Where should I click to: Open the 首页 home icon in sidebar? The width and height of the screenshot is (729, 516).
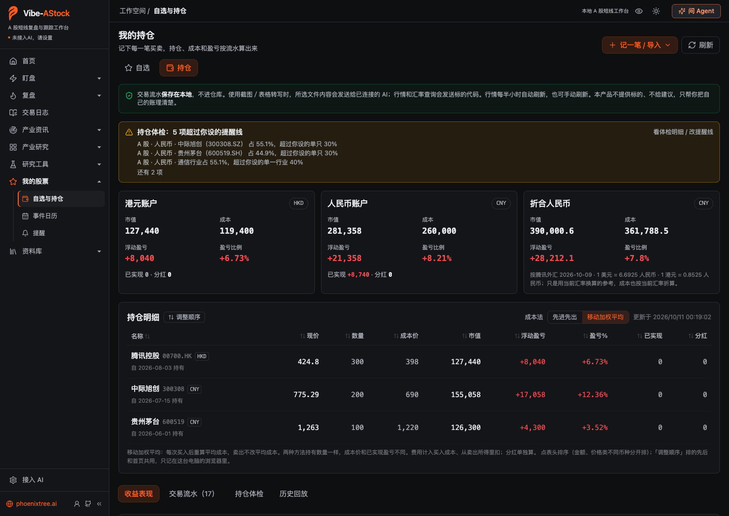point(13,61)
